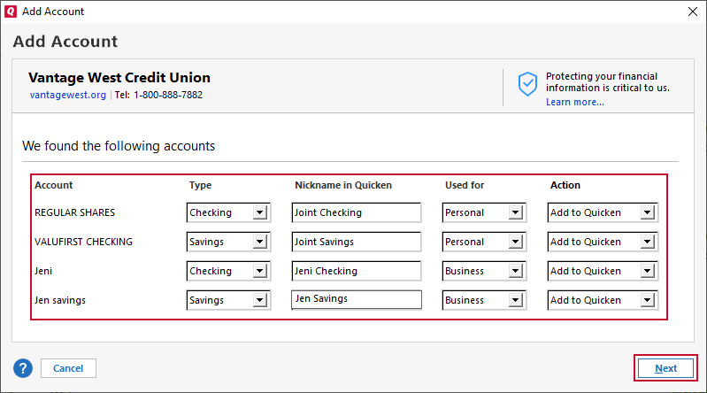Open Type dropdown for REGULAR SHARES

pyautogui.click(x=259, y=212)
